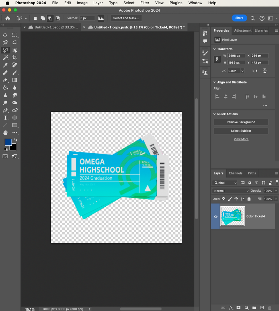Open the rotation angle dropdown

pos(242,71)
